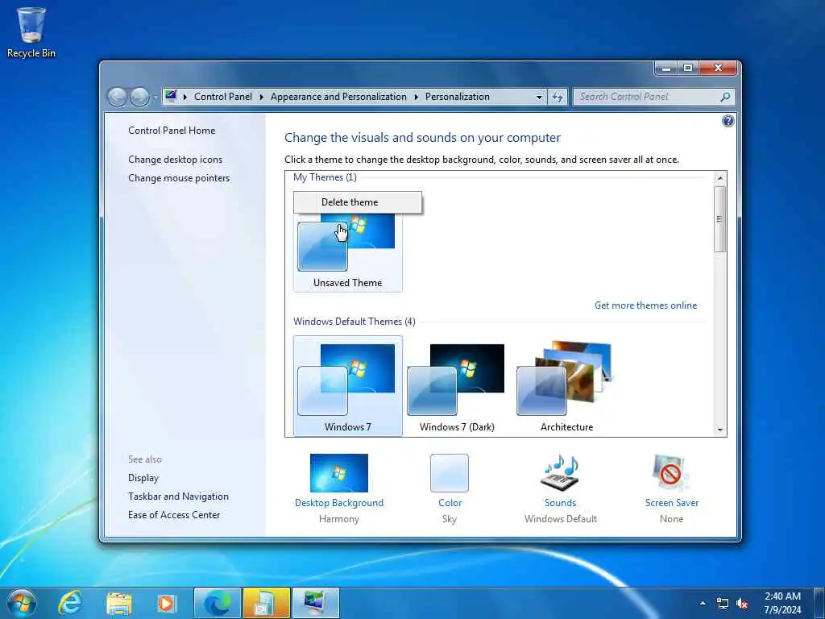Select the Windows 7 theme
Viewport: 825px width, 619px height.
click(x=348, y=386)
